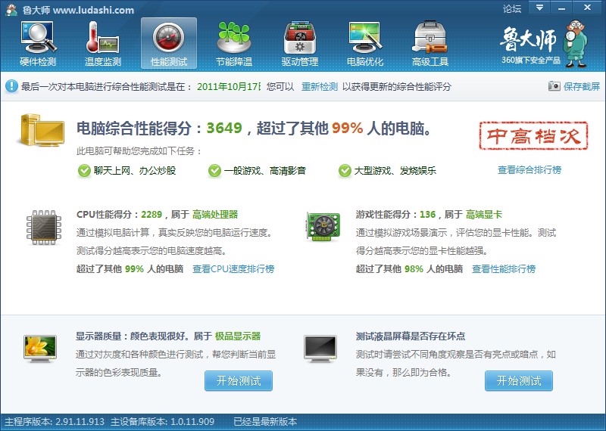
Task: Close the 鲁大师 window
Action: [x=588, y=8]
